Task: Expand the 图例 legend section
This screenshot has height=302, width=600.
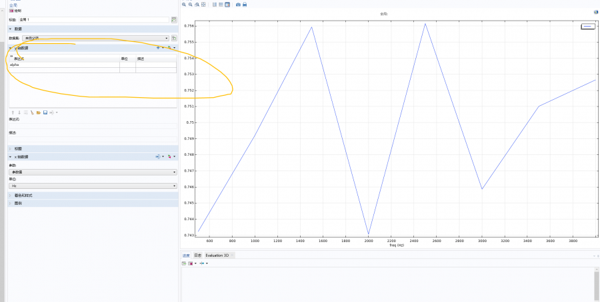Action: [18, 203]
